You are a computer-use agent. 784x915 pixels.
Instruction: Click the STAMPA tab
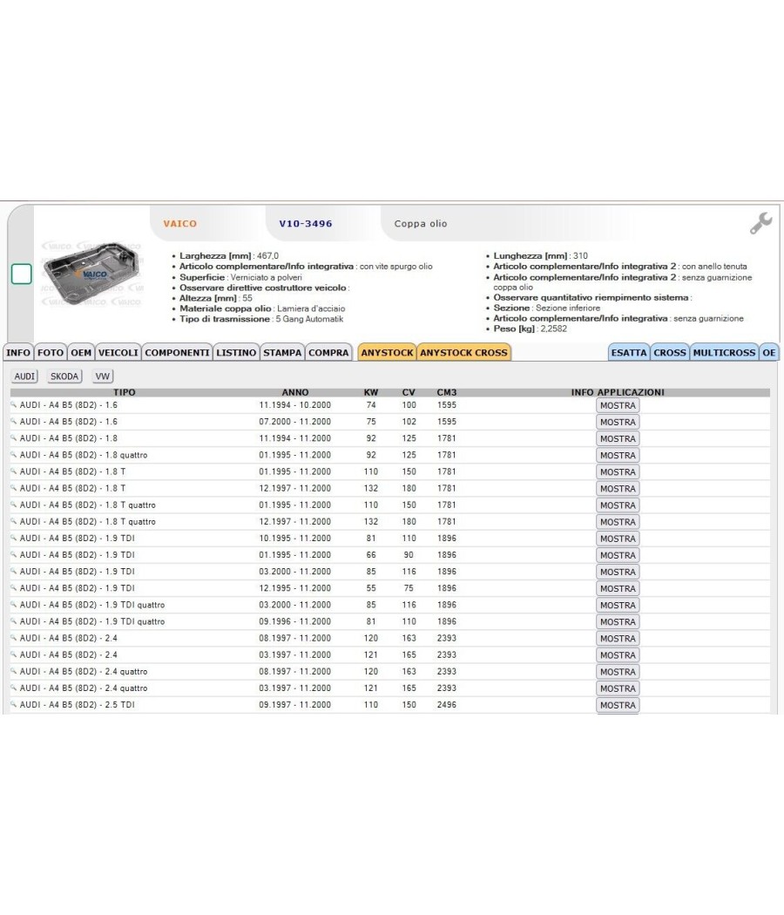pyautogui.click(x=282, y=352)
